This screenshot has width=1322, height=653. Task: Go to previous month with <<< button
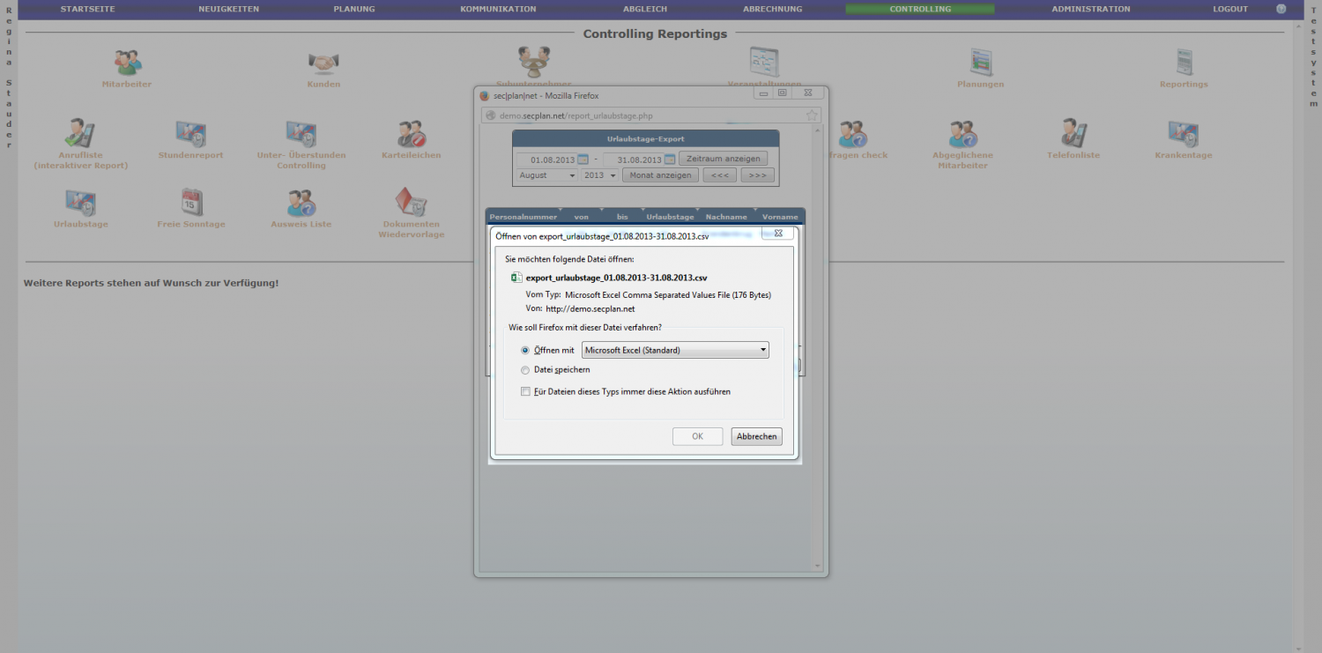(x=719, y=175)
